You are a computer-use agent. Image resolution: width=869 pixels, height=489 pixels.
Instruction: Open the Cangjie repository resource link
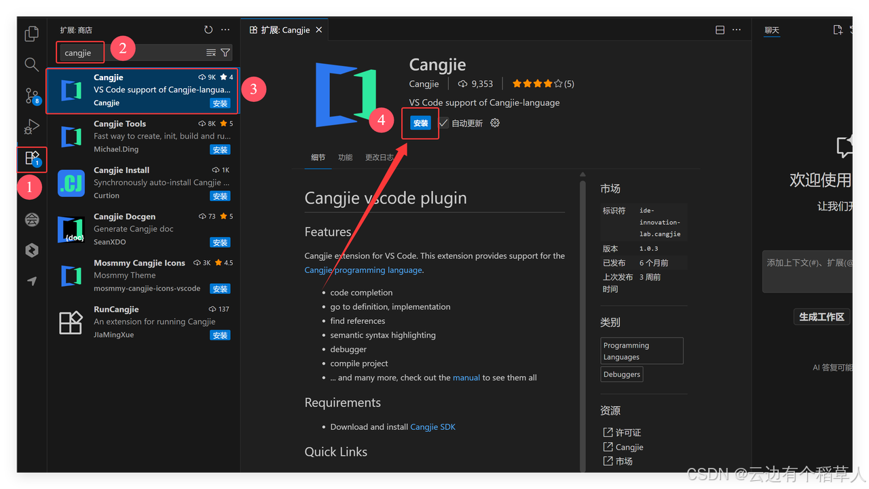pos(623,447)
